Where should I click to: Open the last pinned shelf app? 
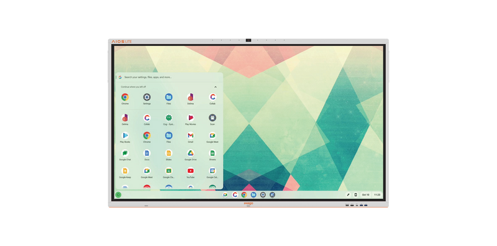[x=272, y=194]
